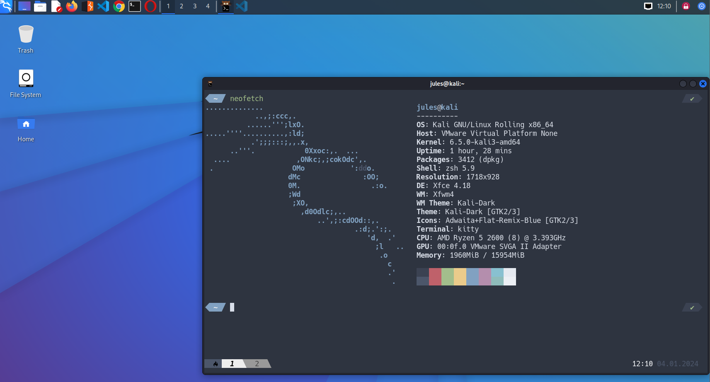
Task: Click the Show Desktop panel icon
Action: (x=24, y=6)
